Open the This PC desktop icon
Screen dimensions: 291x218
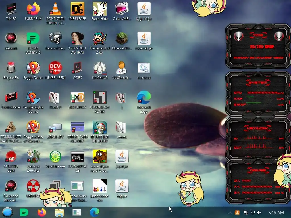(x=11, y=11)
